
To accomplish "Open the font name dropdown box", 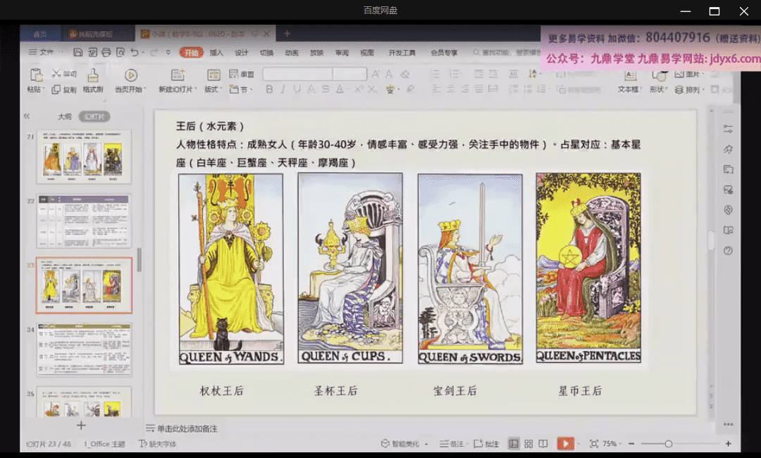I will coord(297,74).
